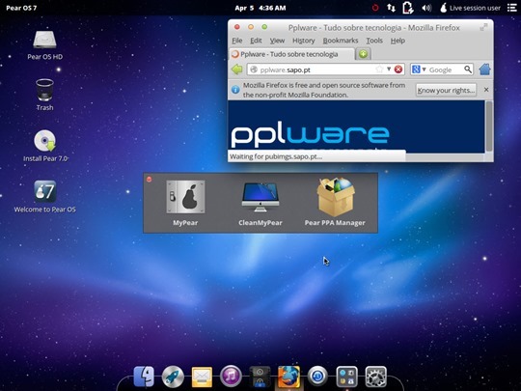
Task: Open the Time Machine backup dock icon
Action: (x=317, y=377)
